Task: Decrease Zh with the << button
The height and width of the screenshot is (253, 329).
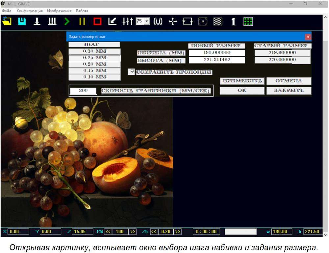Action: click(x=154, y=232)
